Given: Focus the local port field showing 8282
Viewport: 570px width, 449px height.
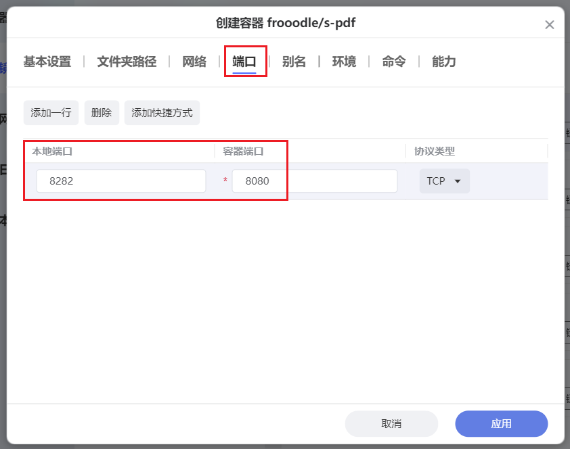Looking at the screenshot, I should pos(121,181).
